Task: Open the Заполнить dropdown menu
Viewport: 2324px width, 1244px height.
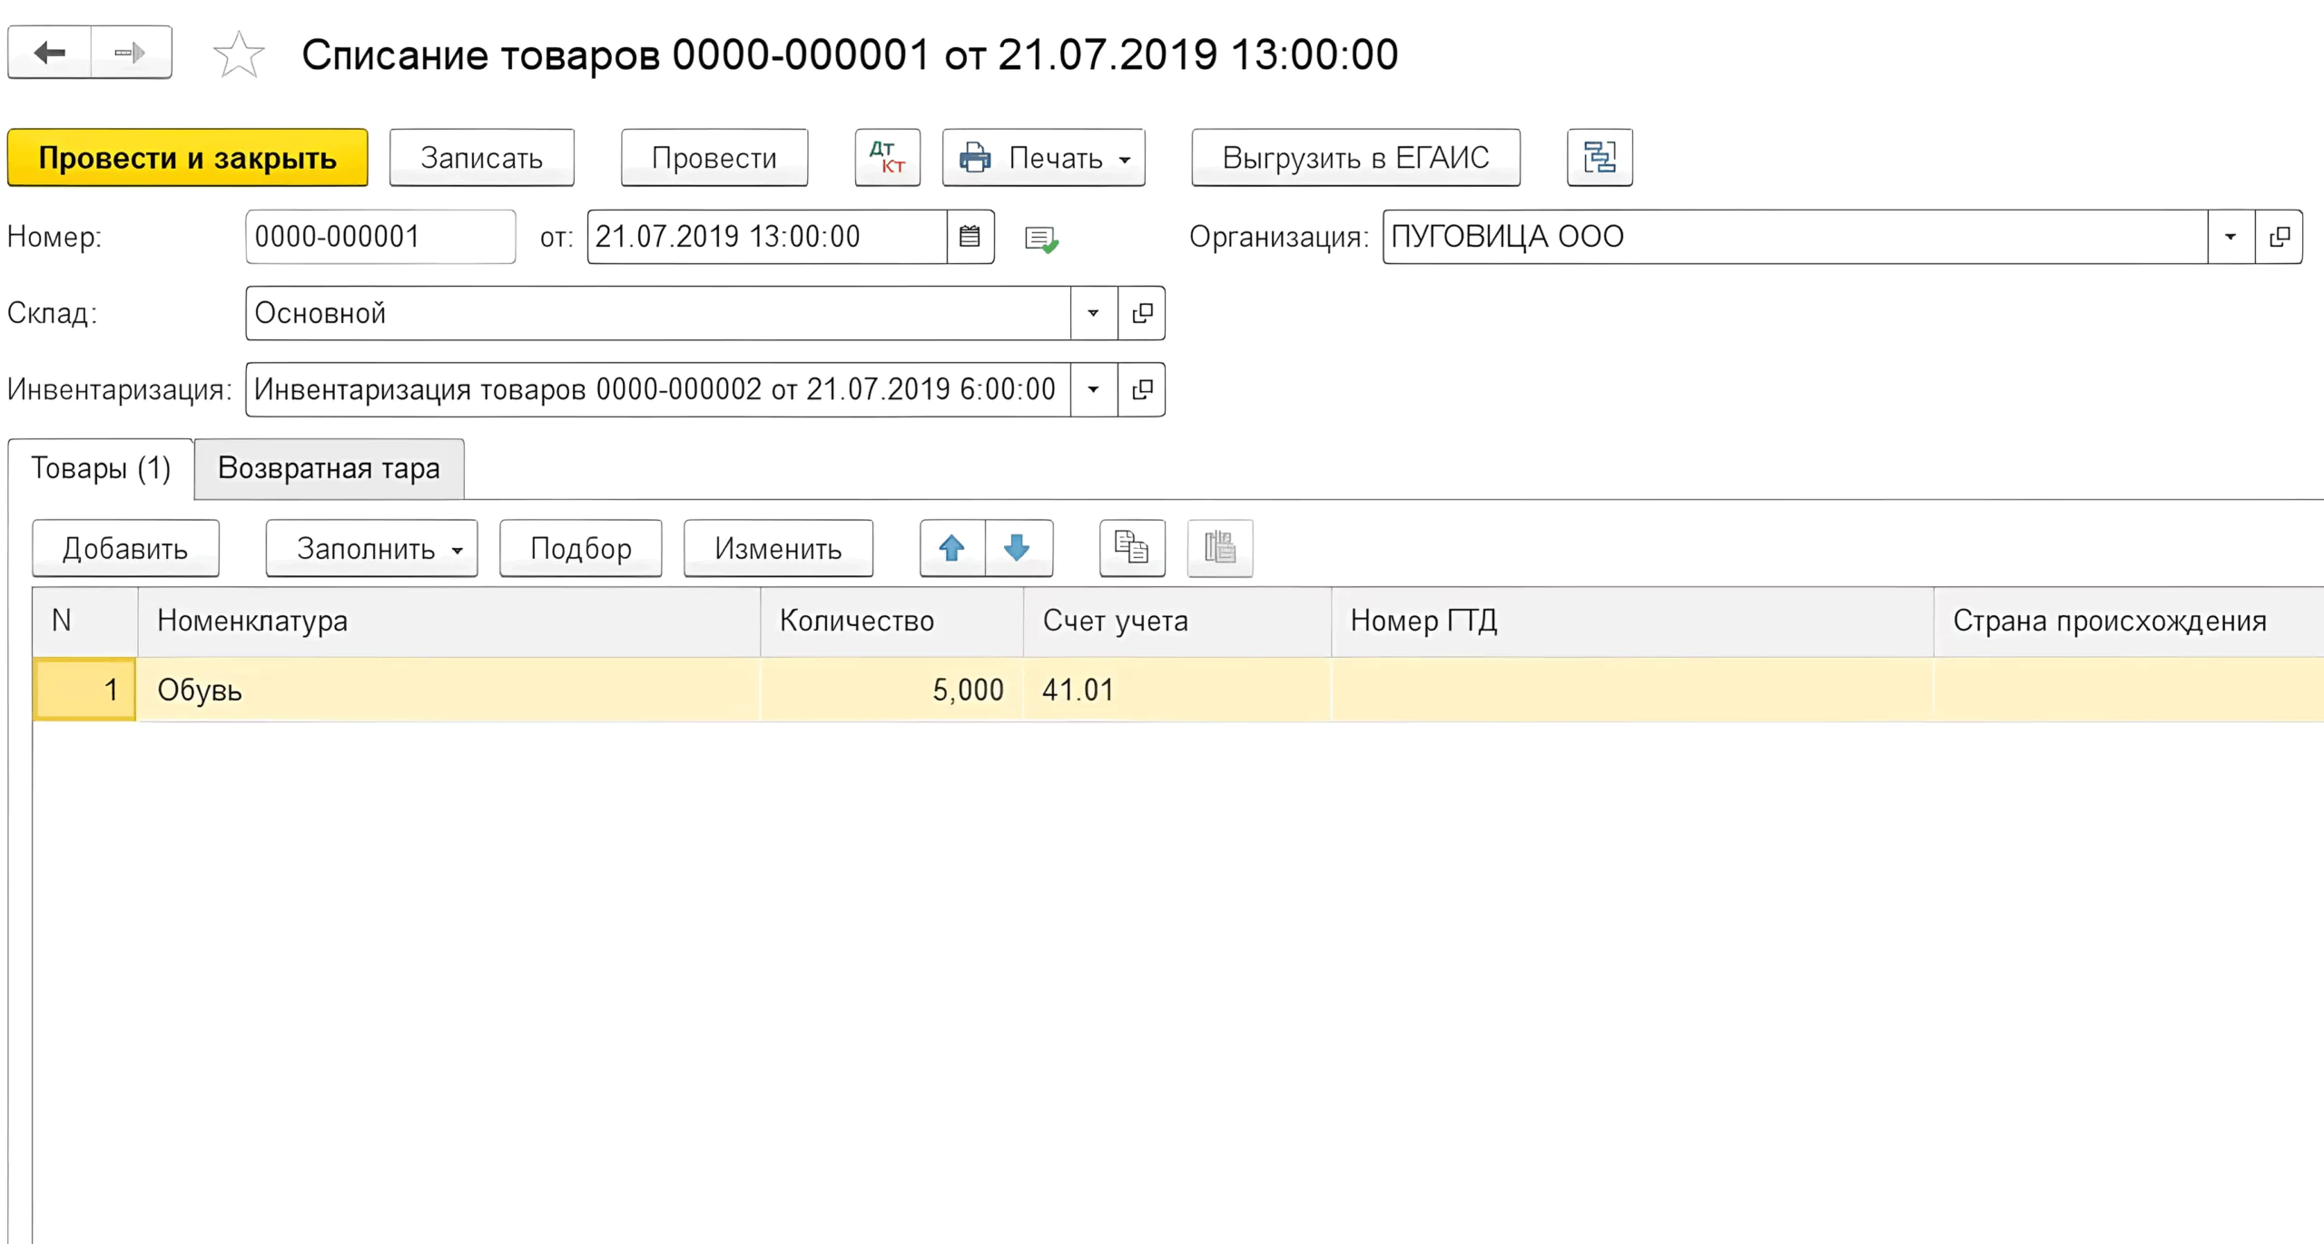Action: tap(372, 548)
